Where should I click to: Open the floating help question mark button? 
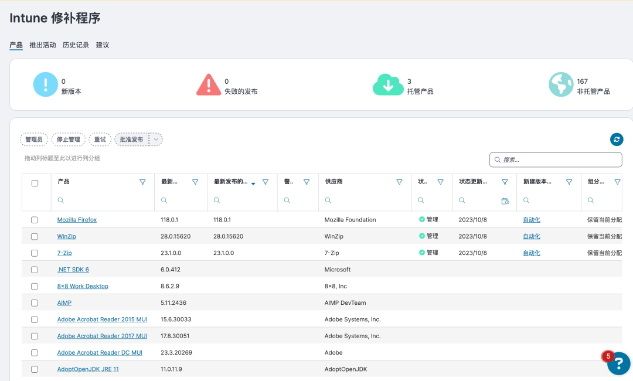pyautogui.click(x=618, y=363)
